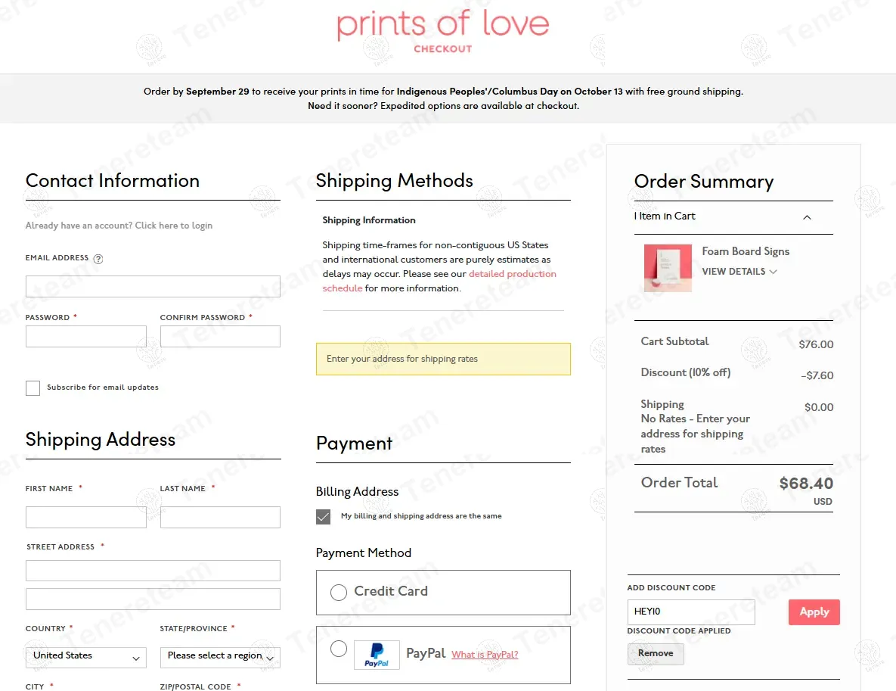Enable Subscribe for email updates checkbox
The height and width of the screenshot is (691, 896).
coord(33,388)
